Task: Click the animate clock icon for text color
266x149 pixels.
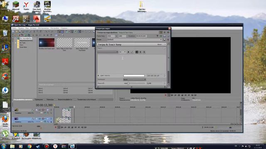Action: (x=165, y=75)
